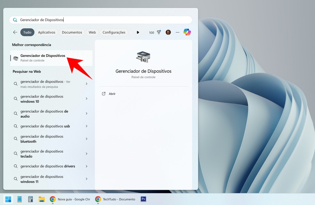Click the open-external icon beside Abrir
315x205 pixels.
pyautogui.click(x=104, y=94)
